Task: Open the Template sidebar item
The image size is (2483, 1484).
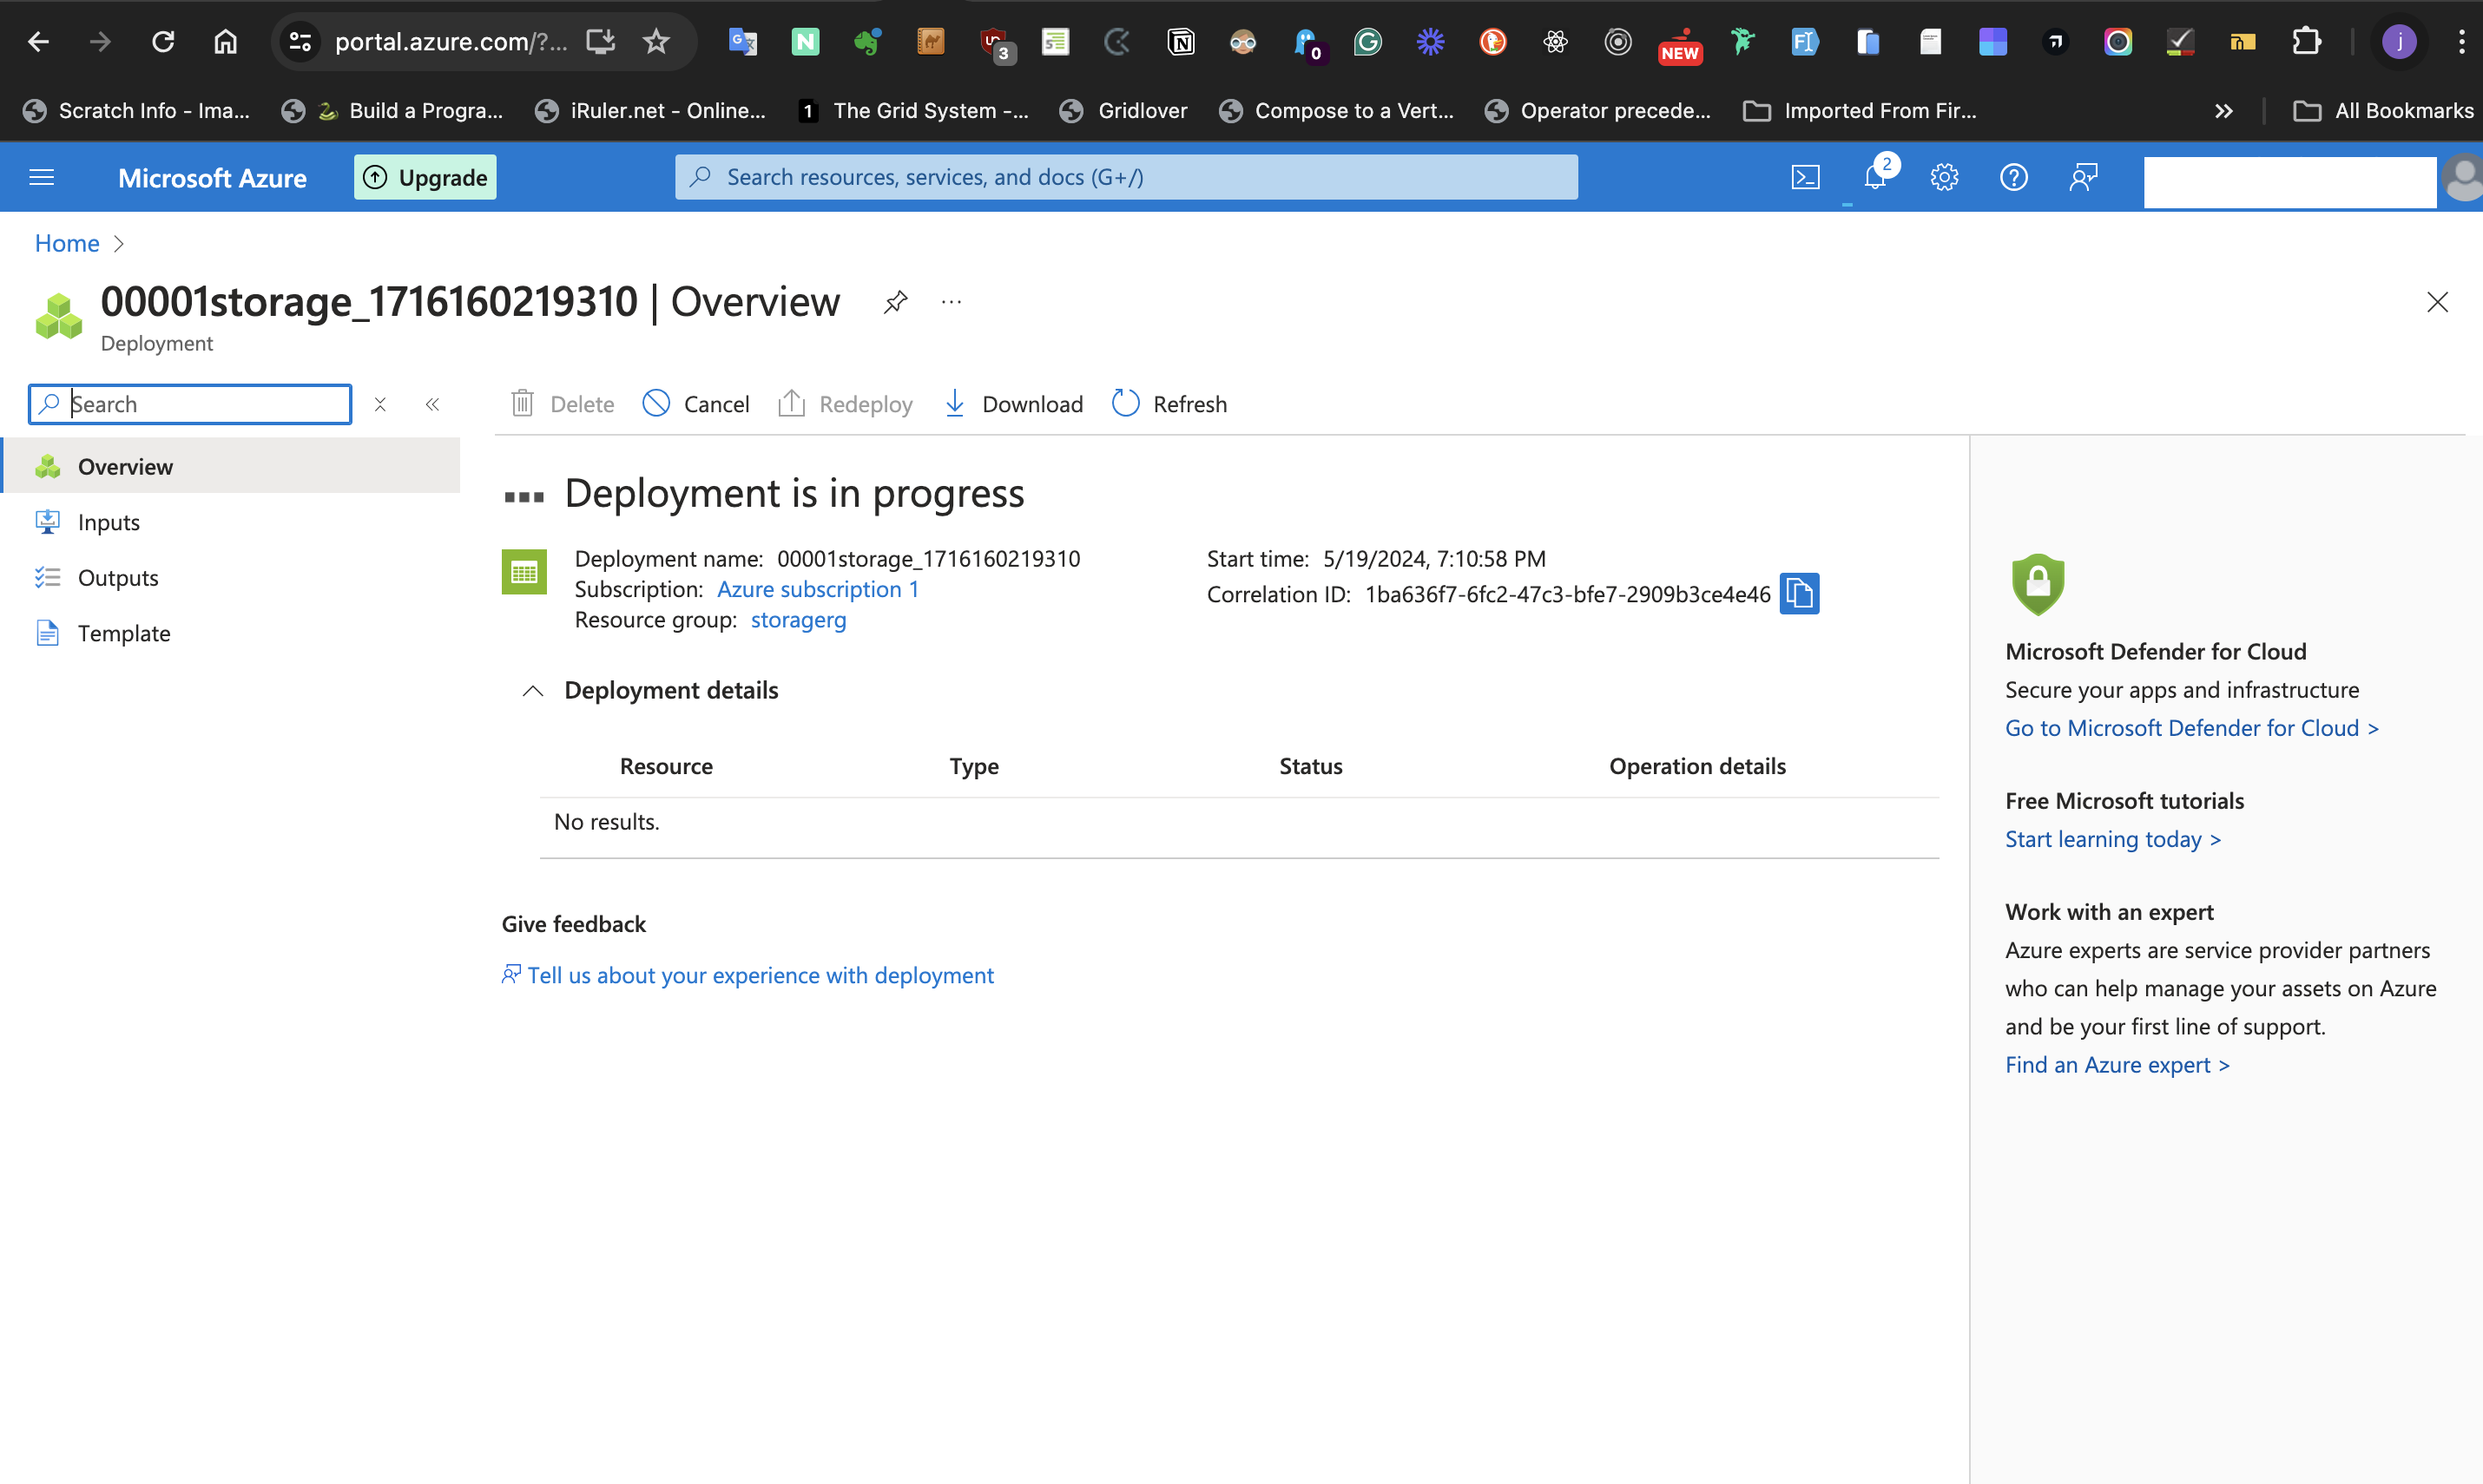Action: point(124,632)
